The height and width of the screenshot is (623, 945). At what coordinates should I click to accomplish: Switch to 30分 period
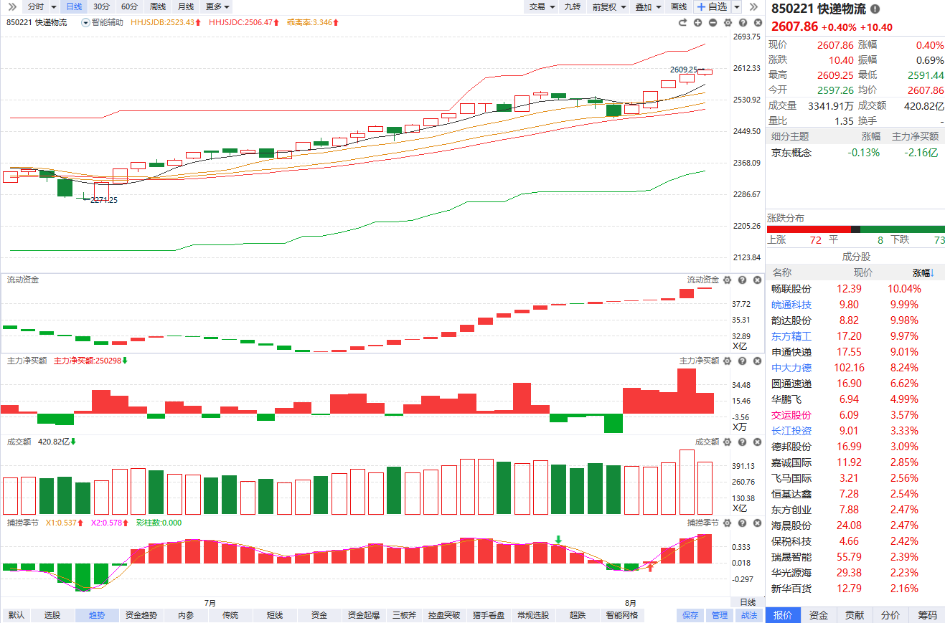102,6
